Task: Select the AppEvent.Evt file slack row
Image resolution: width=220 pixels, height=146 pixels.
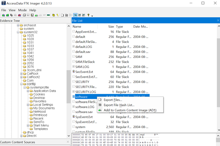Action: tap(111, 32)
